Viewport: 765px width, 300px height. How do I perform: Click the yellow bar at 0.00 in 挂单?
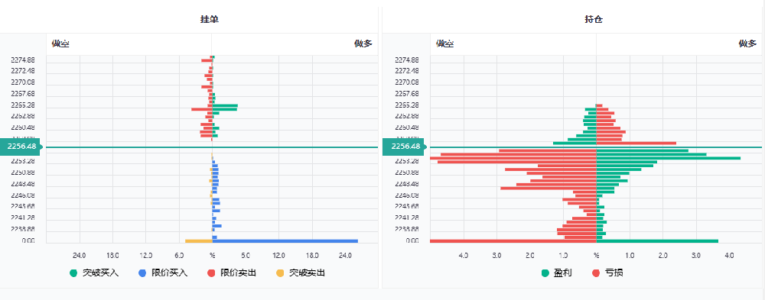(x=199, y=241)
